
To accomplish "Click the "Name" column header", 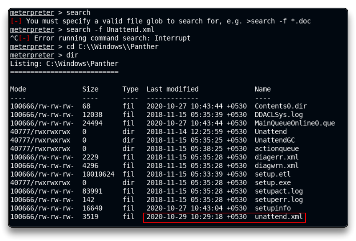I will pyautogui.click(x=263, y=89).
